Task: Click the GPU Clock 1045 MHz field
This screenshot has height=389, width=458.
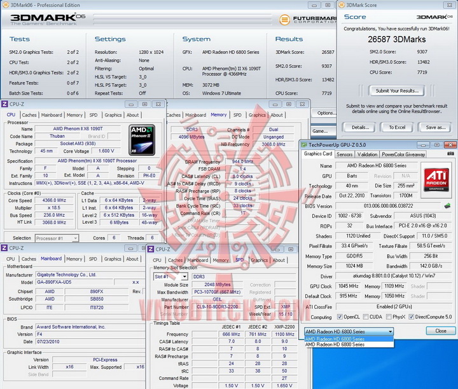Action: coord(348,286)
